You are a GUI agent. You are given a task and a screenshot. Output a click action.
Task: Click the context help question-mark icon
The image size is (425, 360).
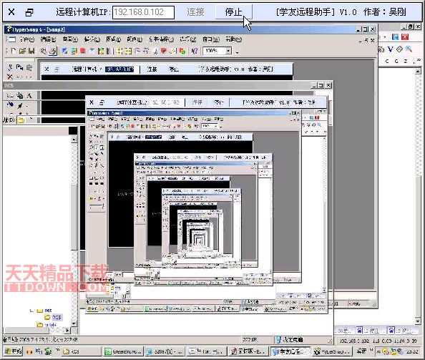(194, 51)
